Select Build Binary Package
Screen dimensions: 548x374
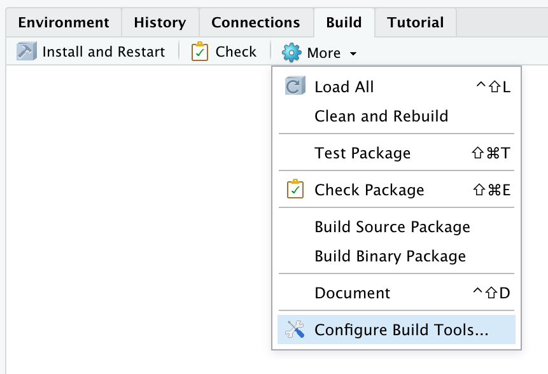tap(390, 256)
